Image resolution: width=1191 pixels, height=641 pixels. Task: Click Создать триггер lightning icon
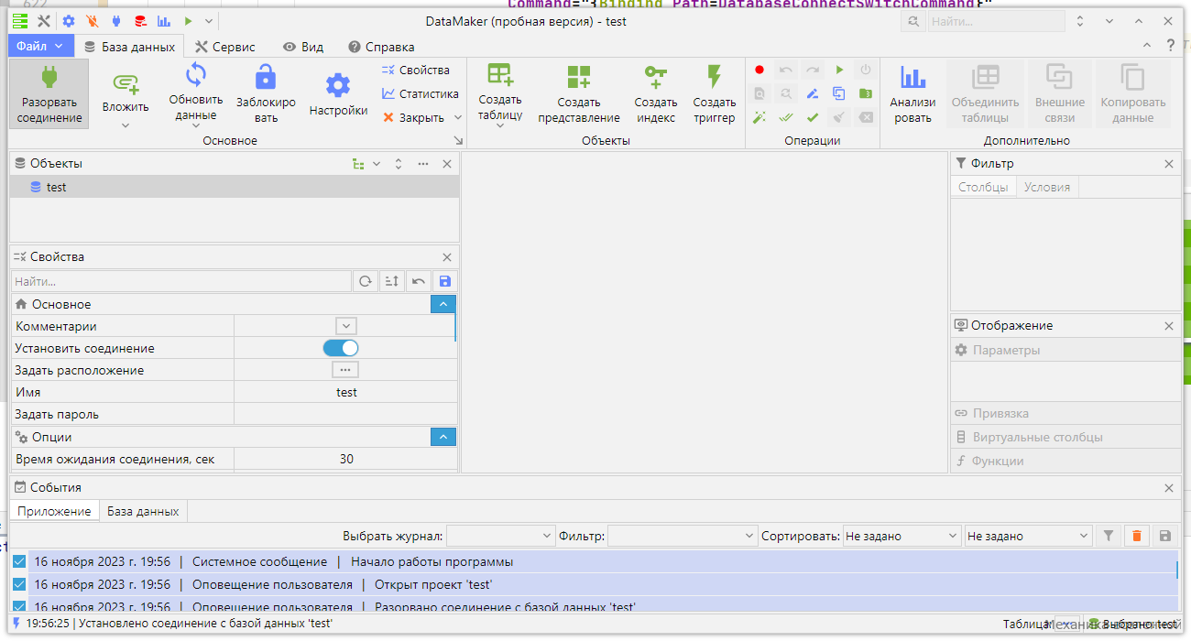pos(715,77)
